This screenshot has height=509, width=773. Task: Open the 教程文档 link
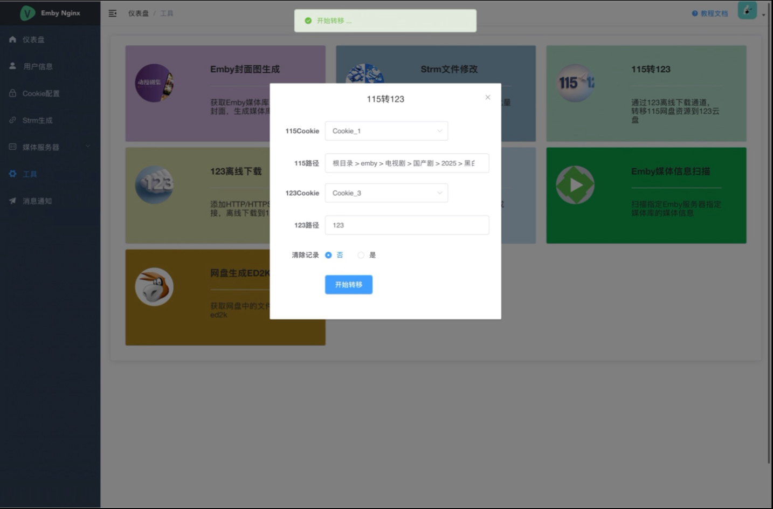(x=714, y=13)
